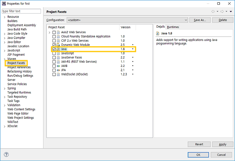Open the view menu triangle at top right
Viewport: 235px width, 161px height.
click(x=231, y=11)
